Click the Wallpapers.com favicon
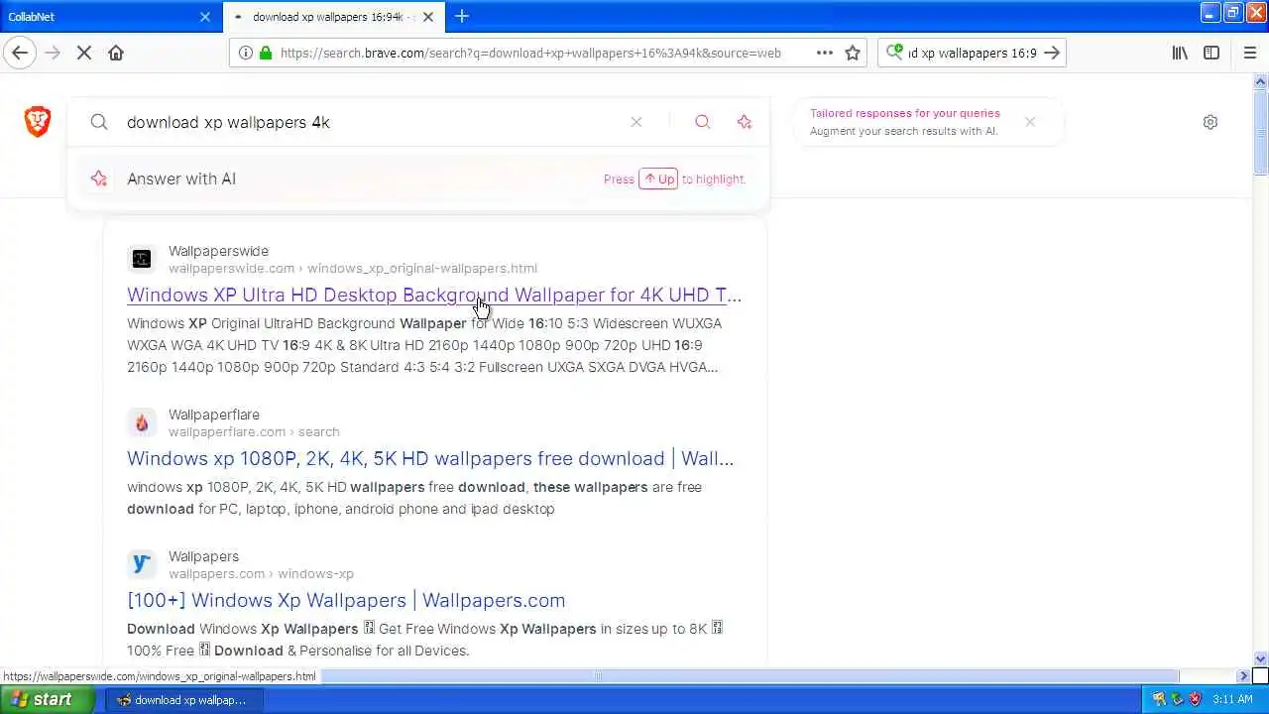 point(142,564)
